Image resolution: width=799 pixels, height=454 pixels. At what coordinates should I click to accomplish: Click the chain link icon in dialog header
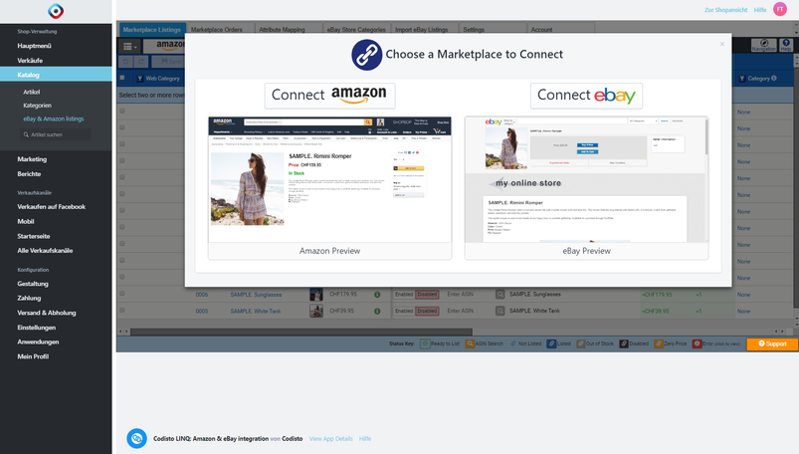click(366, 55)
